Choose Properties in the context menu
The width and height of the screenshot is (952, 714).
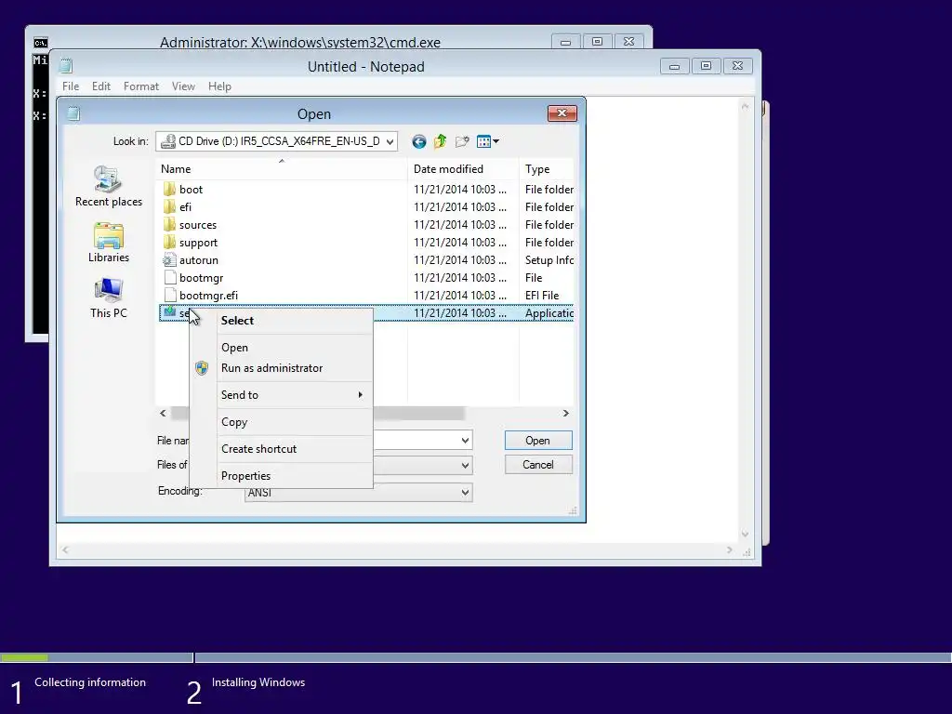click(x=282, y=475)
